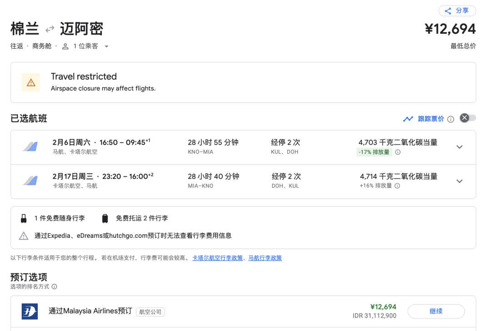Click the airline logo on the Feb 6 flight row
This screenshot has width=491, height=331.
click(29, 147)
